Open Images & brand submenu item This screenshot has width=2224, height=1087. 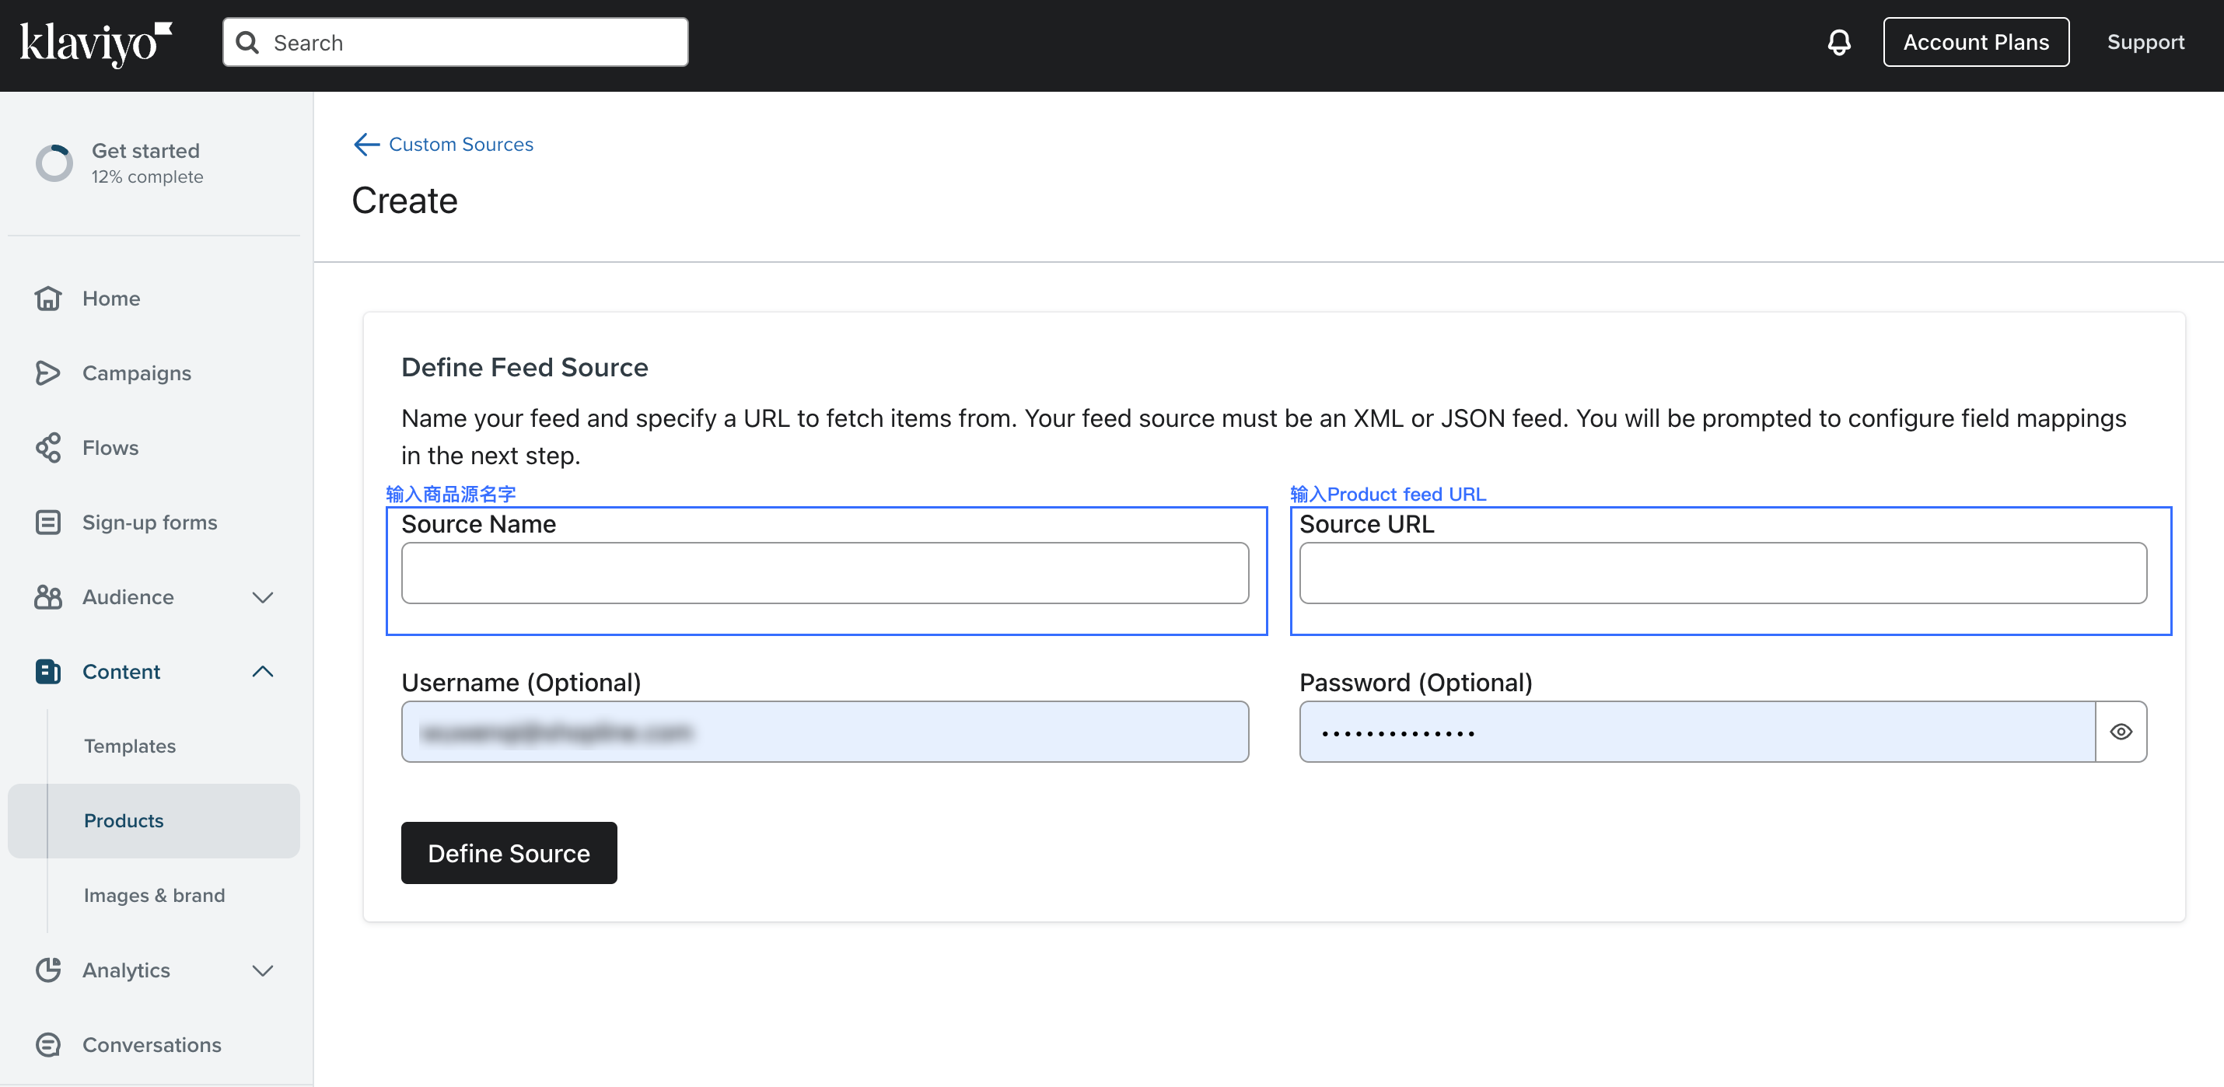154,895
